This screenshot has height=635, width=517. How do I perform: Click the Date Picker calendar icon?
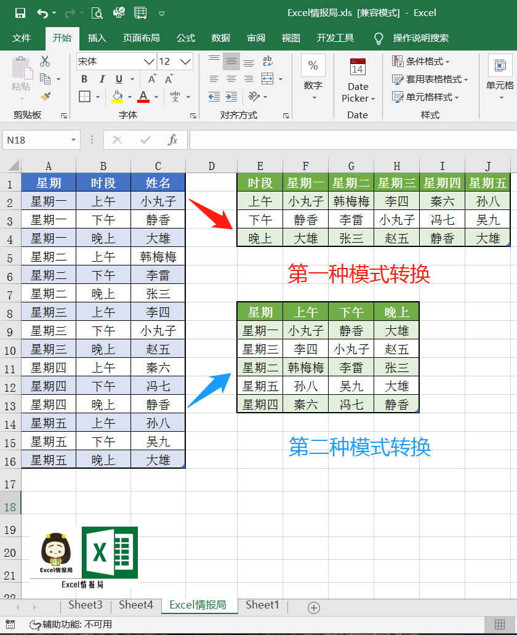[x=358, y=67]
